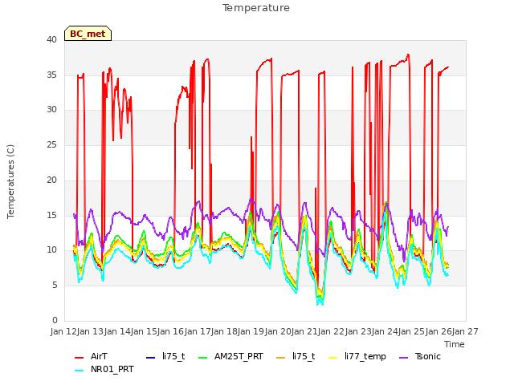Click the BC_met annotation label
Screen dimensions: 514x385
click(x=88, y=34)
